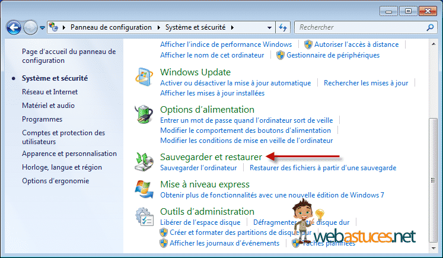Click shield icon beside Afficher les journaux d'événements
This screenshot has width=443, height=258.
(164, 243)
